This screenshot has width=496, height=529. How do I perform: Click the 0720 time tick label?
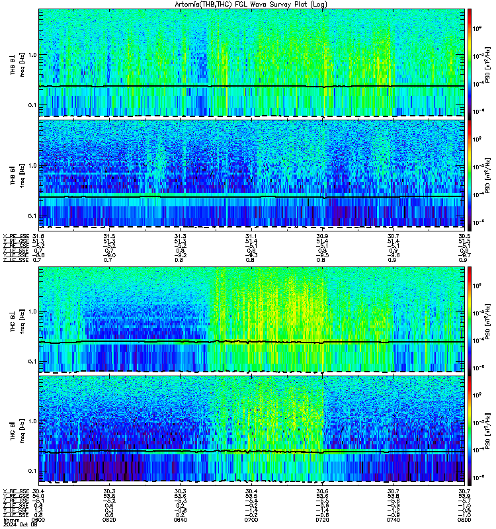point(322,520)
